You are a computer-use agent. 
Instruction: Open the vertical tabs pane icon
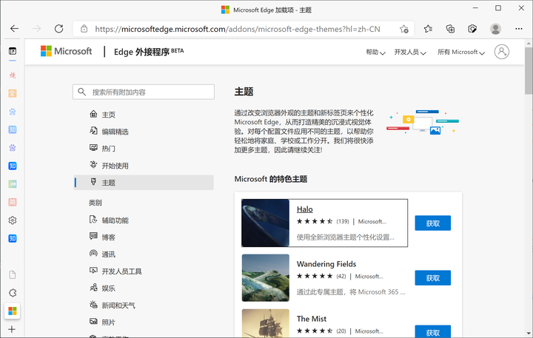point(13,51)
